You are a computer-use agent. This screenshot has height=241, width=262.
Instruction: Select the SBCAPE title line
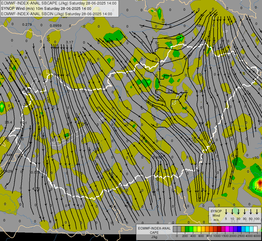(x=59, y=3)
